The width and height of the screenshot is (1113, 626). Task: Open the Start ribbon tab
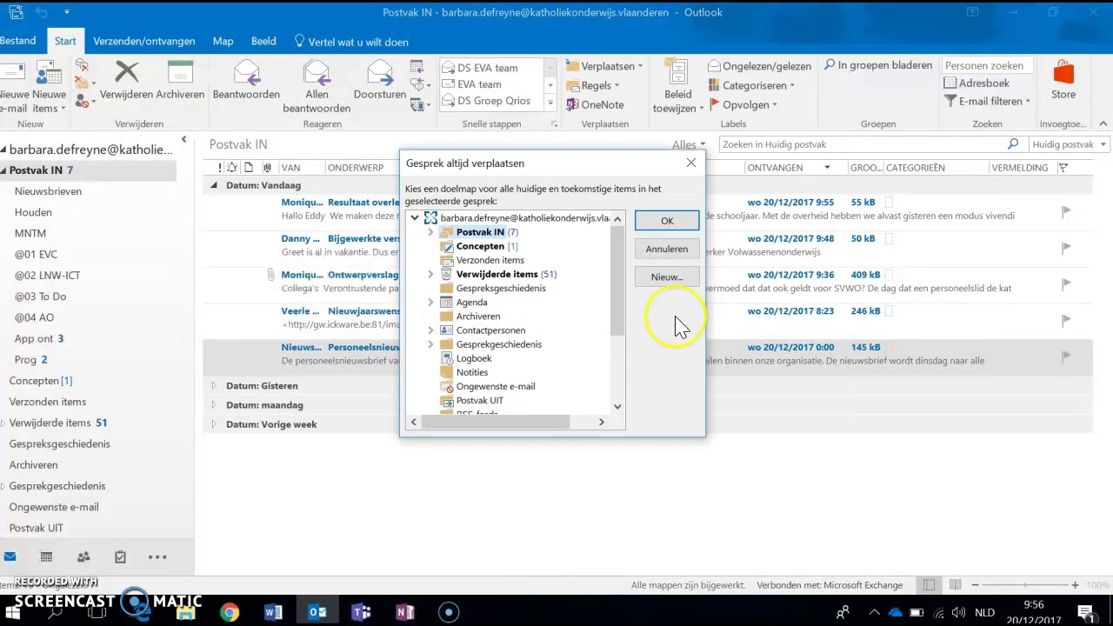[65, 41]
